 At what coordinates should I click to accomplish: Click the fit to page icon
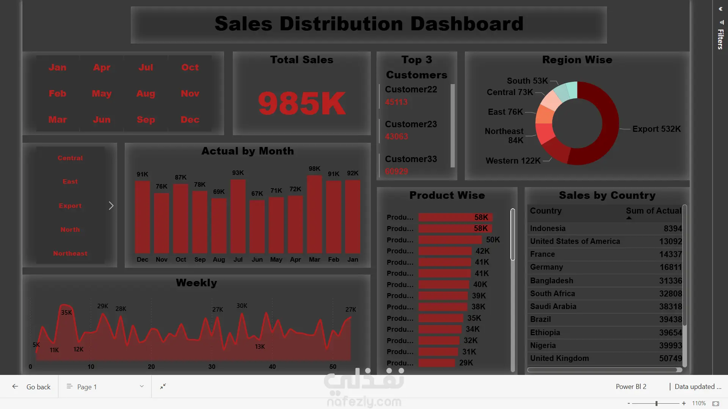click(715, 403)
